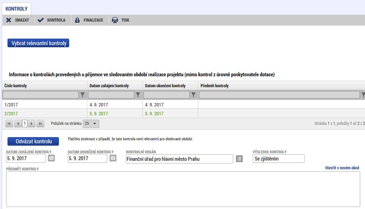Click filter icon for Datum zahájení kontroly column
This screenshot has width=365, height=209.
138,95
